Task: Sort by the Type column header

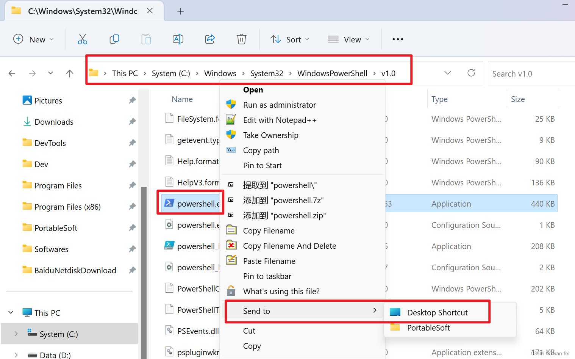Action: pyautogui.click(x=439, y=99)
